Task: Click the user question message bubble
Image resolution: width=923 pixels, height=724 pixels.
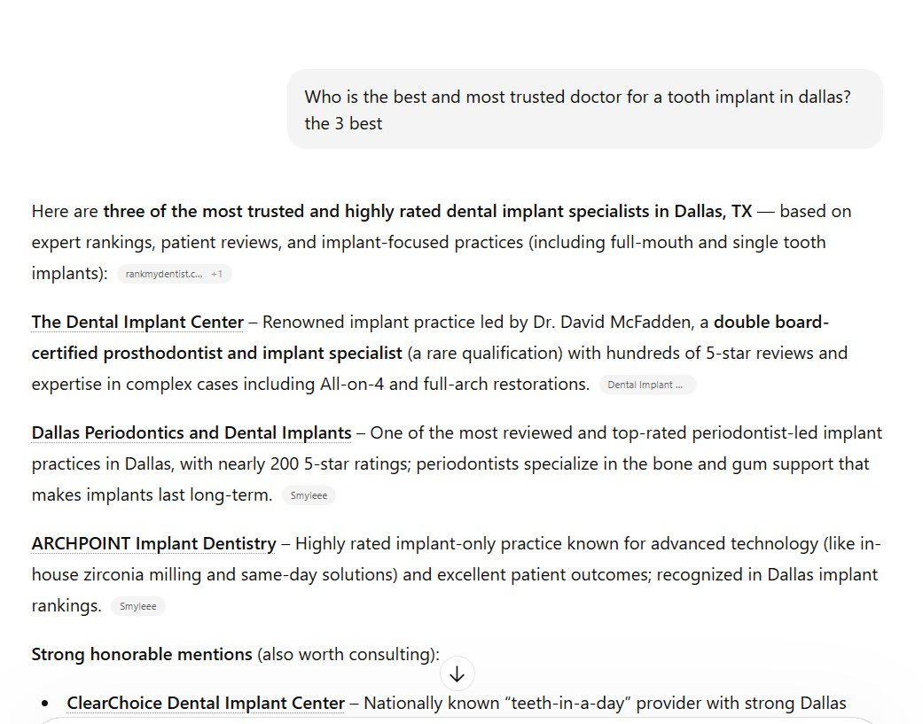Action: coord(584,109)
